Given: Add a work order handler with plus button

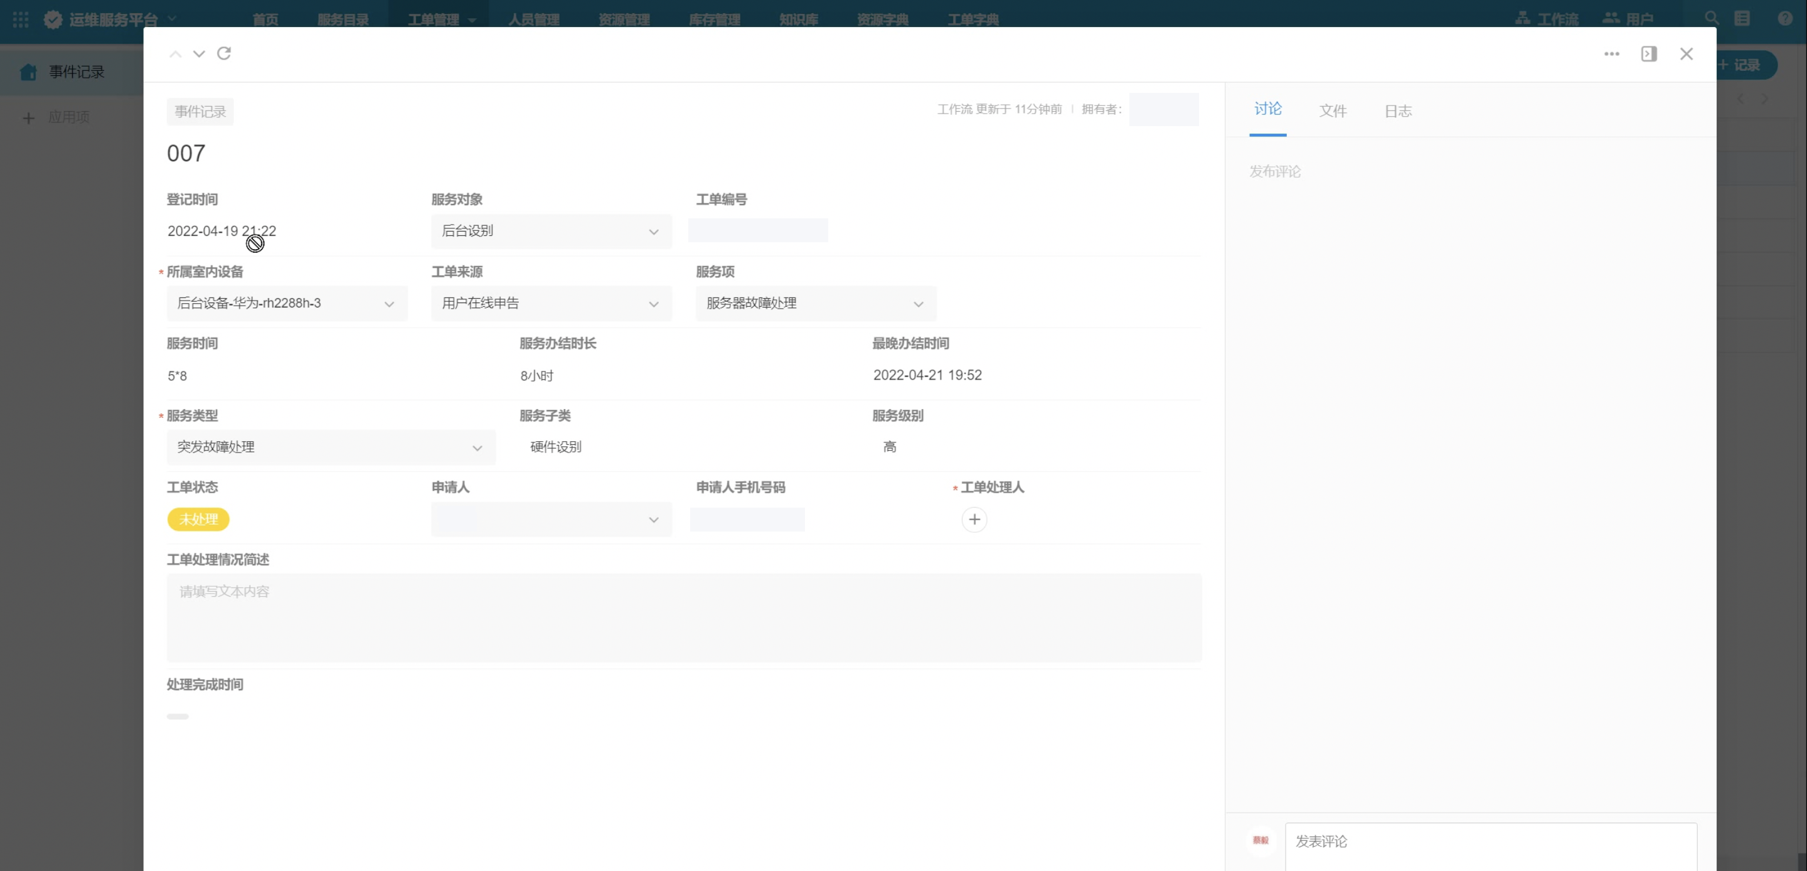Looking at the screenshot, I should click(974, 520).
